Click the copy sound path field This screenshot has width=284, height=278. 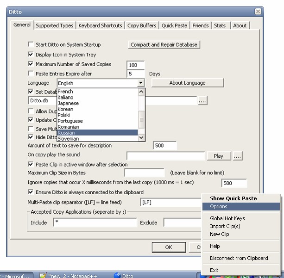tap(166, 156)
